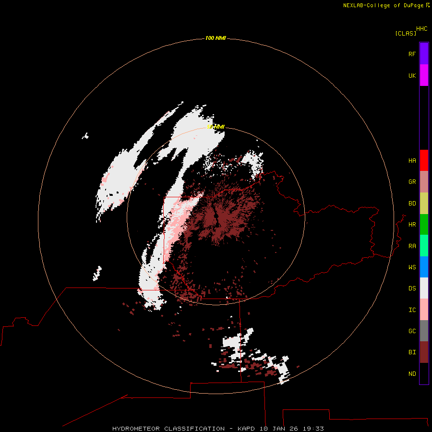This screenshot has height=432, width=432.
Task: Click the dusty pink GR color swatch
Action: [x=424, y=181]
